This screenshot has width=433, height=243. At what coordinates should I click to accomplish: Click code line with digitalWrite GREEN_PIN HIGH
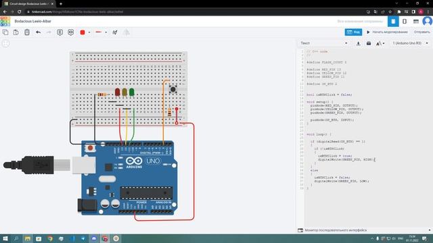[x=346, y=159]
